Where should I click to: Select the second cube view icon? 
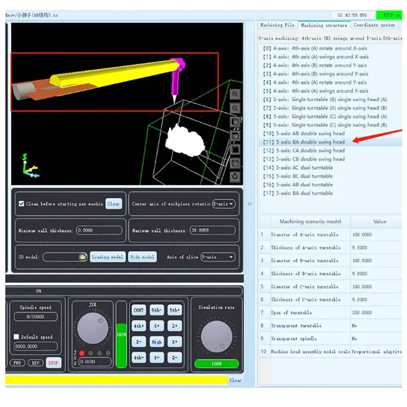click(235, 136)
